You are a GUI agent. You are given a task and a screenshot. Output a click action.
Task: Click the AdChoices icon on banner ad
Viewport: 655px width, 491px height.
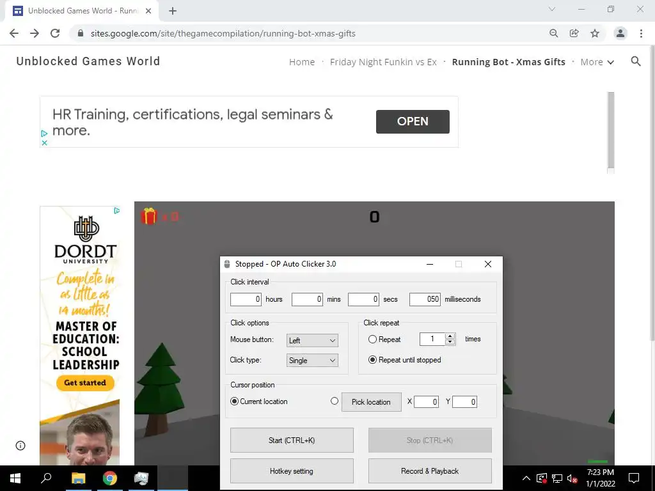coord(44,134)
